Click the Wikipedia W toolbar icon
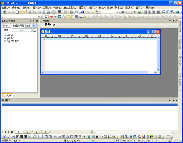The width and height of the screenshot is (183, 143). point(55,17)
